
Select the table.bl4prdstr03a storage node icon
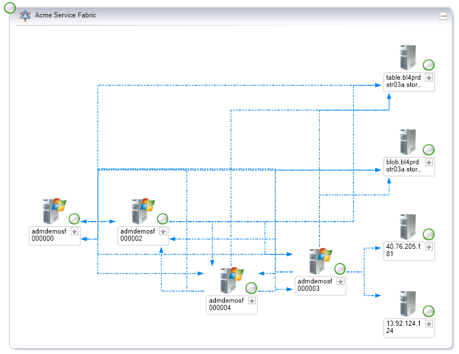tap(407, 57)
